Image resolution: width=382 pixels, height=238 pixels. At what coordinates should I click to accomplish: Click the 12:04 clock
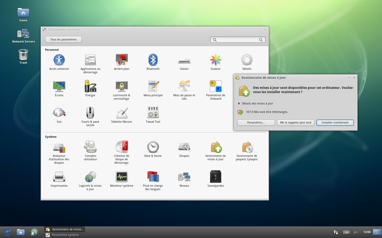pos(367,232)
